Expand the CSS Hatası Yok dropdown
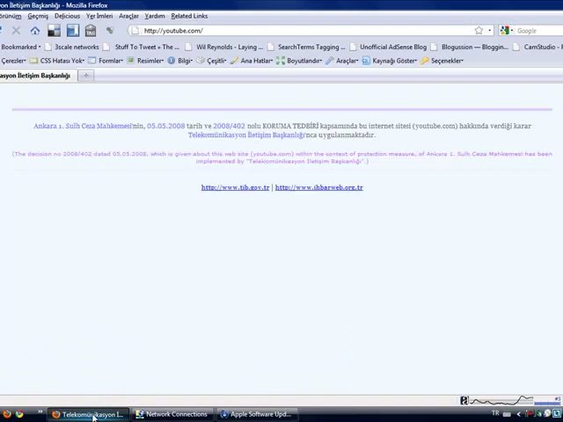Viewport: 563px width, 422px height. pos(58,61)
